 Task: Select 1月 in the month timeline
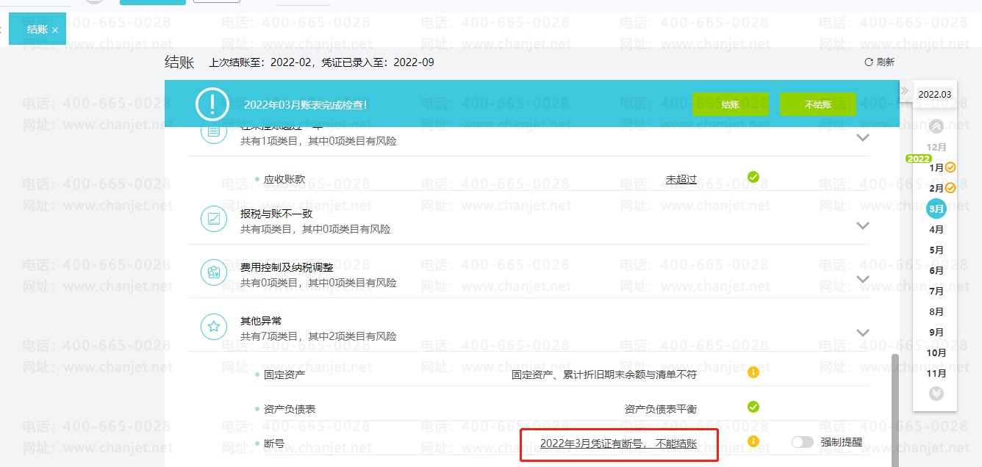tap(936, 167)
